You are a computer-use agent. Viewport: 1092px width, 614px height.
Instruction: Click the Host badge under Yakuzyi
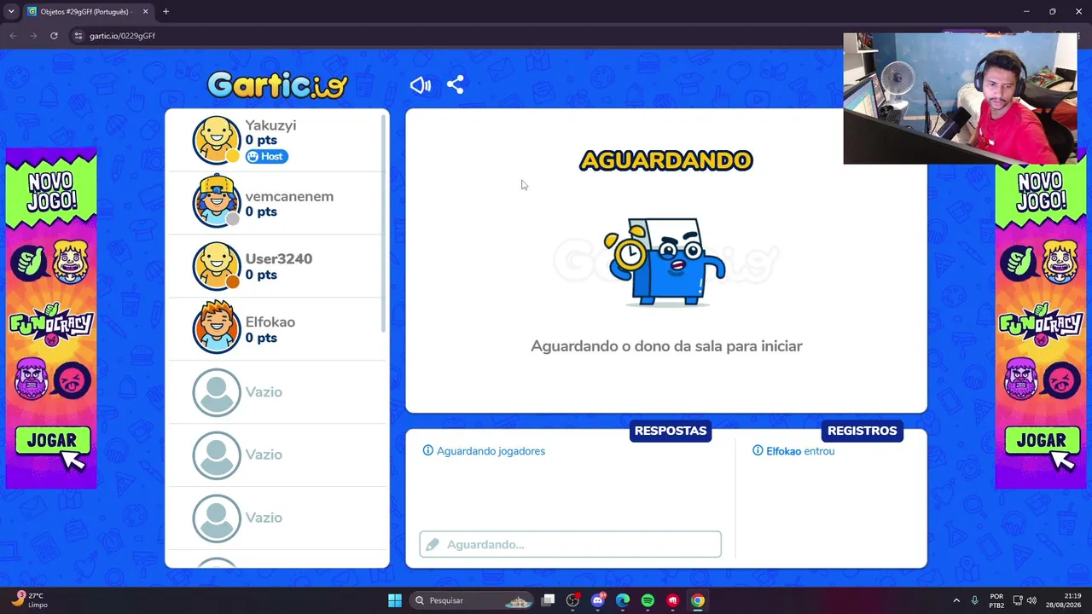click(x=267, y=156)
